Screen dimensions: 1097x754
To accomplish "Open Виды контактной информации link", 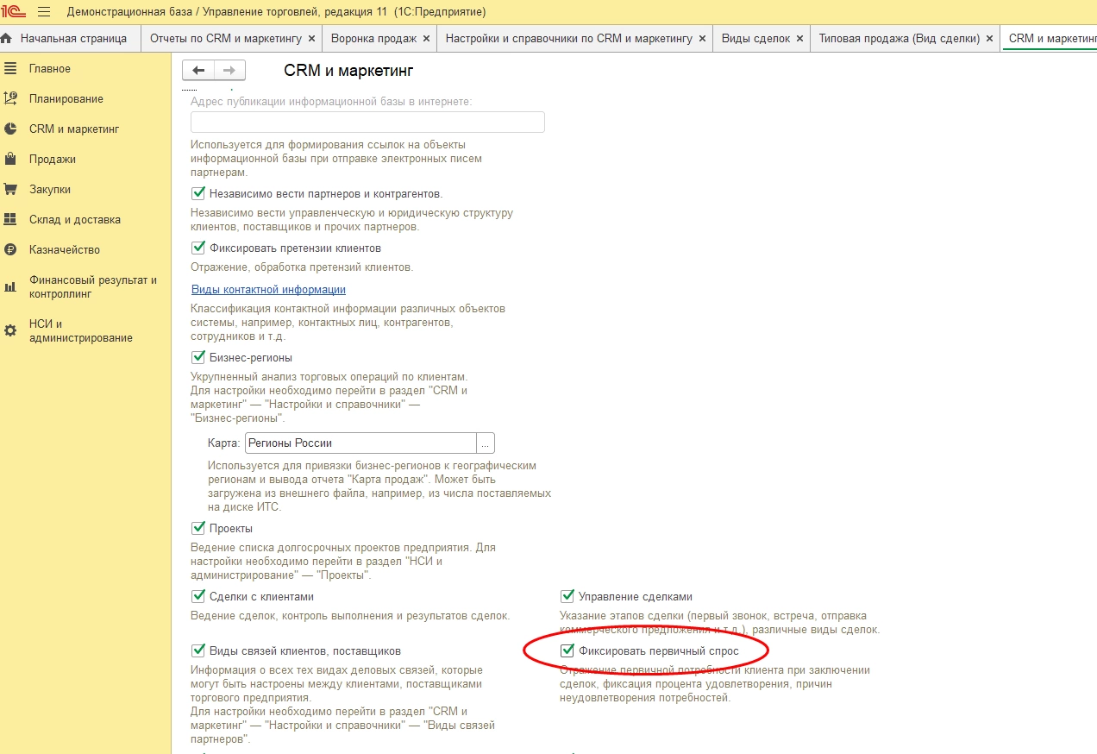I will click(x=268, y=289).
